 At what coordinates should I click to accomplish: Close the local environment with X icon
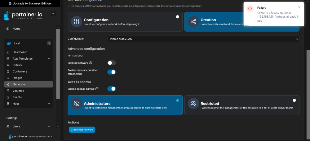(x=49, y=43)
